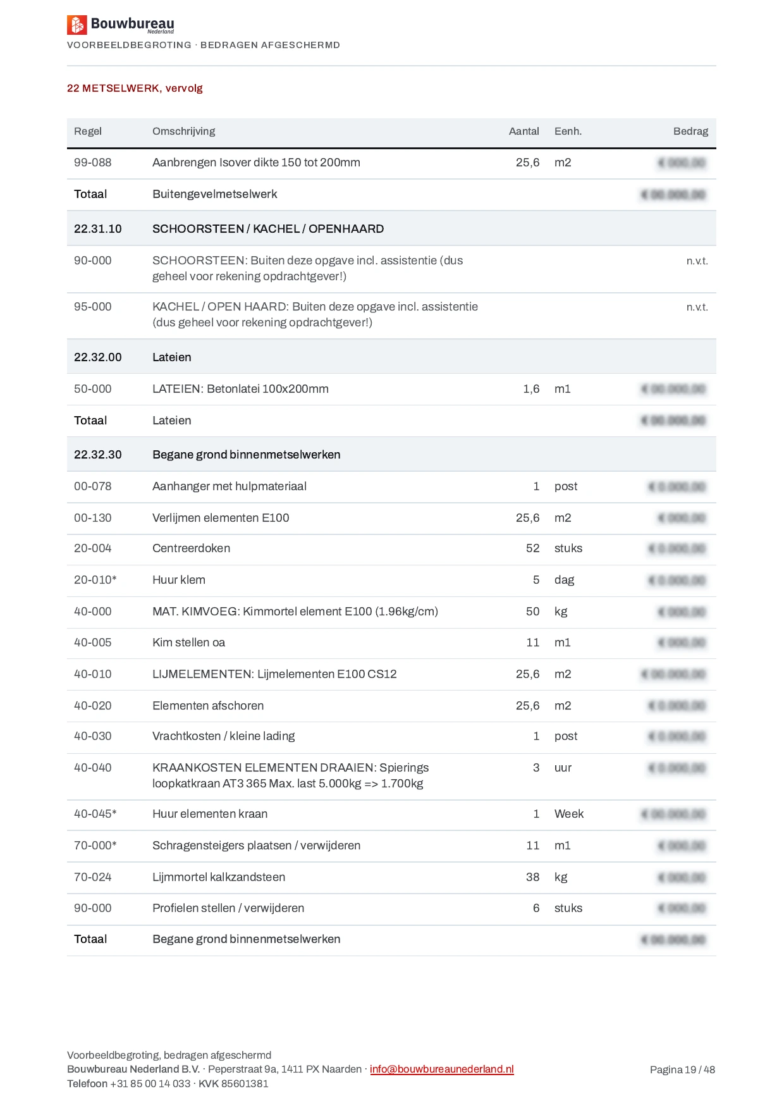Screen dimensions: 784x1108
Task: Click the Aantal column header
Action: coord(524,132)
